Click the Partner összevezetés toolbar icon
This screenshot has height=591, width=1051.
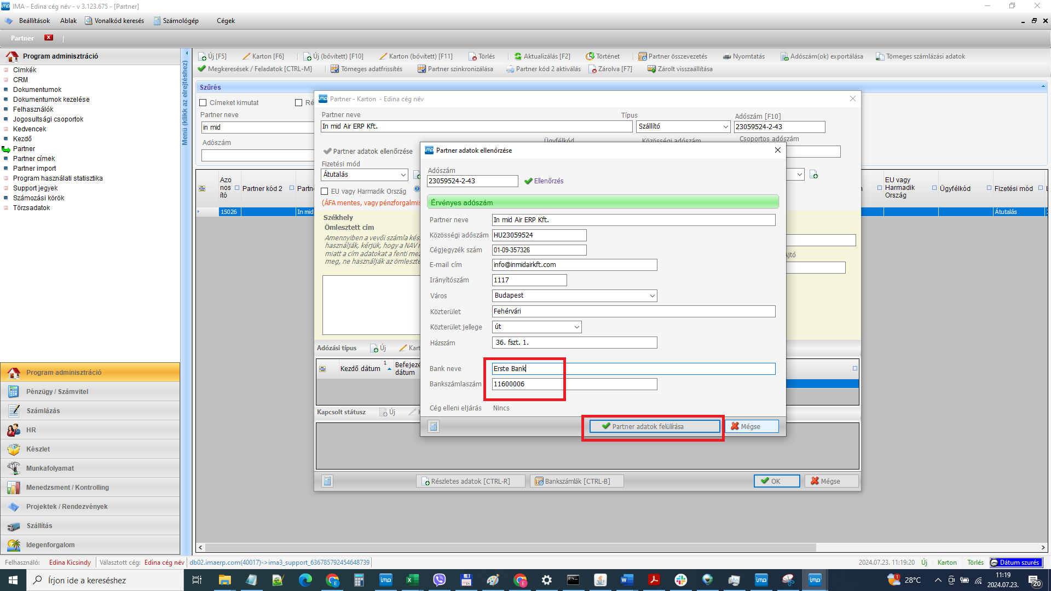(x=642, y=56)
